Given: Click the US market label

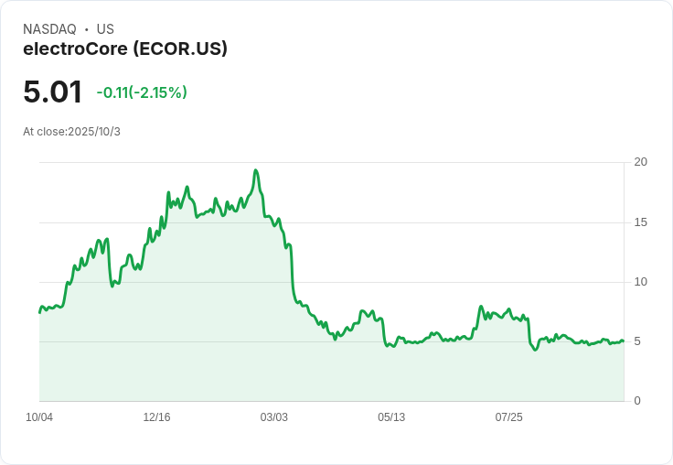Looking at the screenshot, I should tap(105, 29).
